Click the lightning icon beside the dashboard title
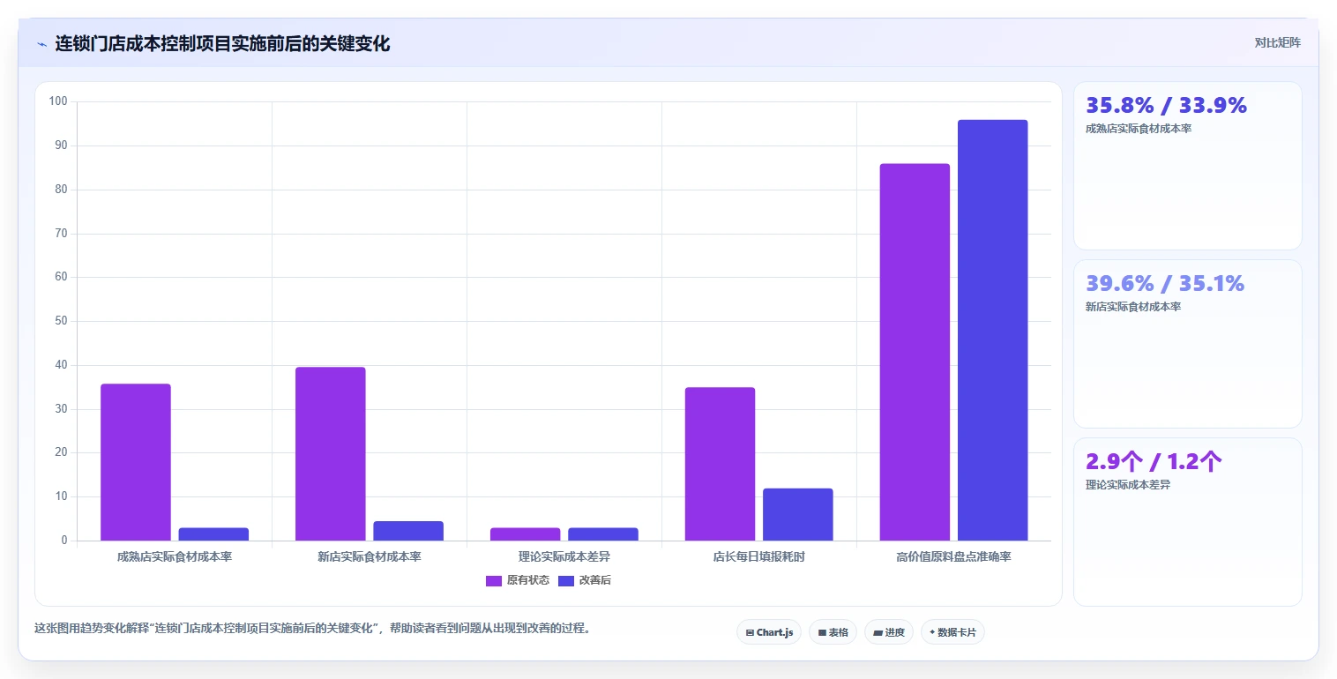This screenshot has width=1337, height=679. coord(41,44)
